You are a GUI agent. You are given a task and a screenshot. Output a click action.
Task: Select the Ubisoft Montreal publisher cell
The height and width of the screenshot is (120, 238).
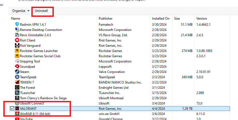111,98
